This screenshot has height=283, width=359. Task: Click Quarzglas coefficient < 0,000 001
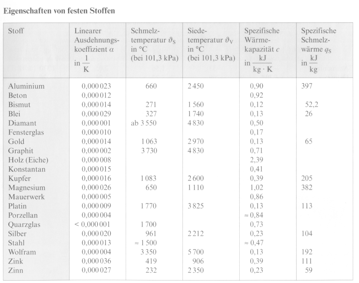coord(92,225)
